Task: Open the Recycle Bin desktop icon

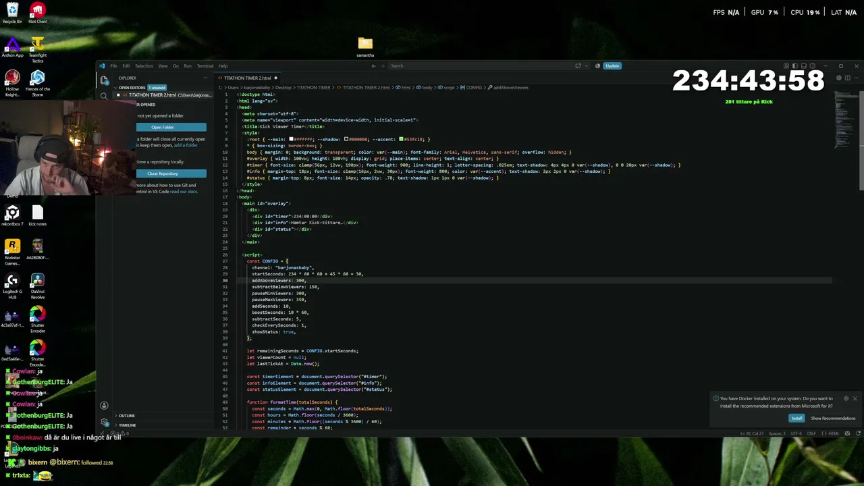Action: coord(12,13)
